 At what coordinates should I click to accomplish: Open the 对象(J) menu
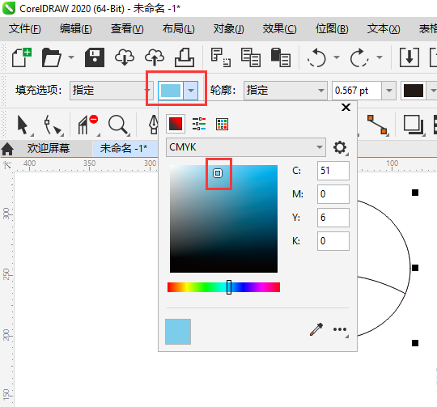228,28
